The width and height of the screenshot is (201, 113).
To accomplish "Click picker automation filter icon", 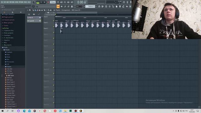I will tap(39, 14).
